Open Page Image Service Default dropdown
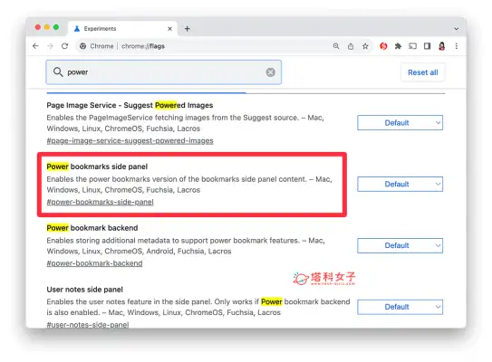 point(400,122)
